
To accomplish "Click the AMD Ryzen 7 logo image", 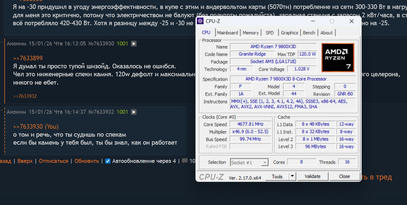I will [338, 57].
